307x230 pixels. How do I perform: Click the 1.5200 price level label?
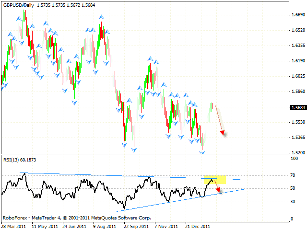point(297,153)
